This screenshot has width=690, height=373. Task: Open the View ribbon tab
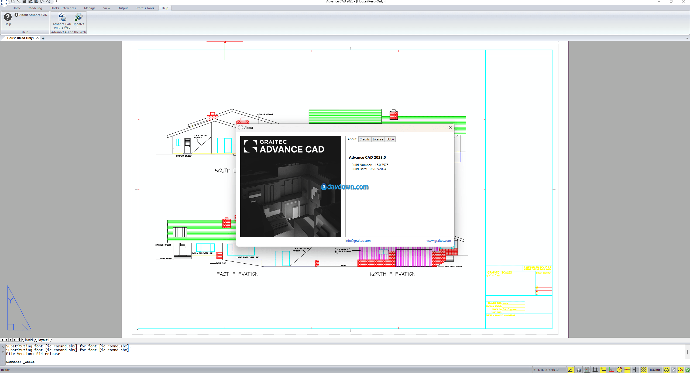pos(107,8)
